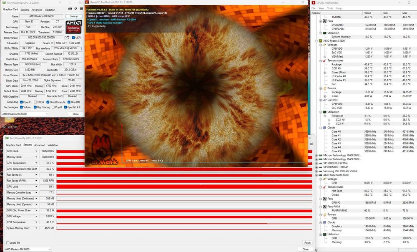Click Close in the Graphics Card window
Image resolution: width=417 pixels, height=252 pixels.
pos(75,114)
